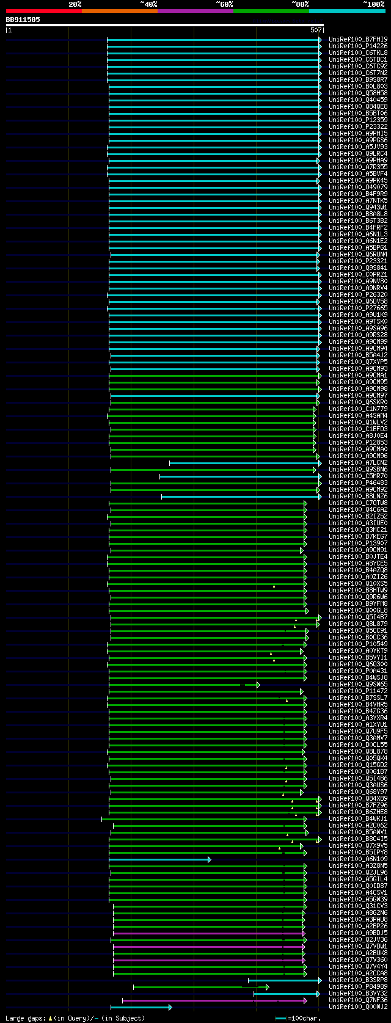Click the UniRef100_P23321 label
The width and height of the screenshot is (391, 1023).
coord(358,261)
